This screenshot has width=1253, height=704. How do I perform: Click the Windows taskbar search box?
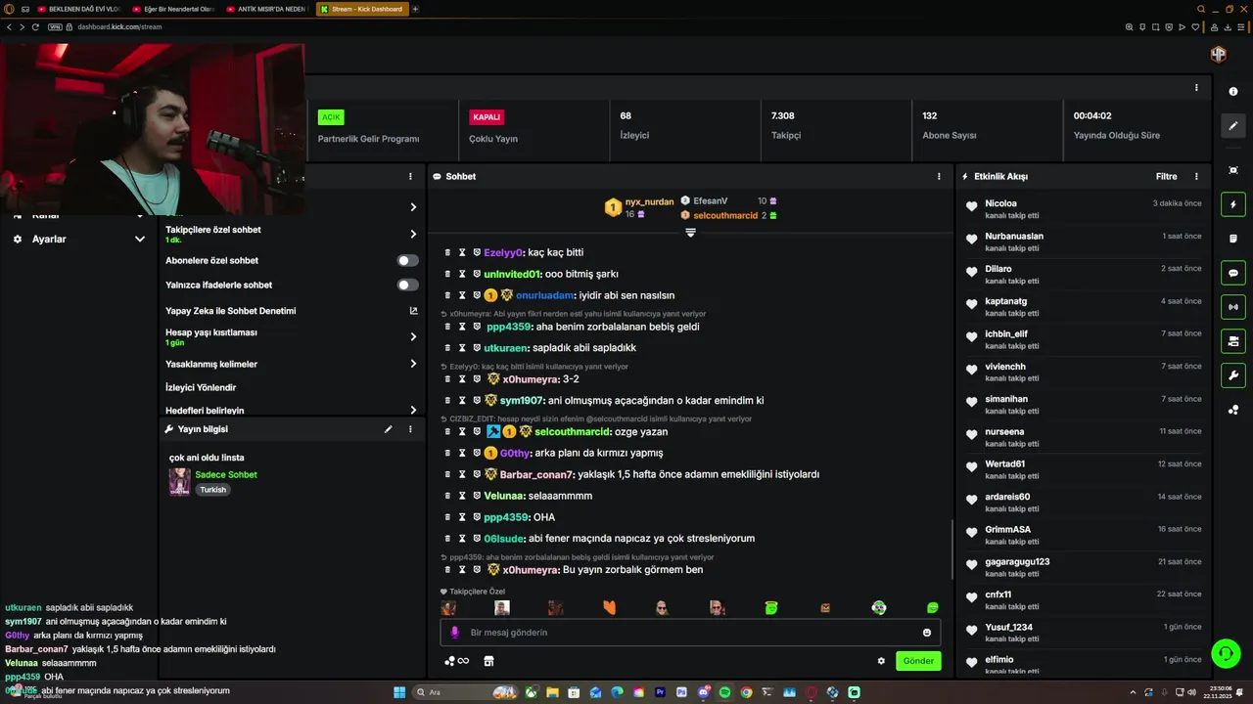466,692
